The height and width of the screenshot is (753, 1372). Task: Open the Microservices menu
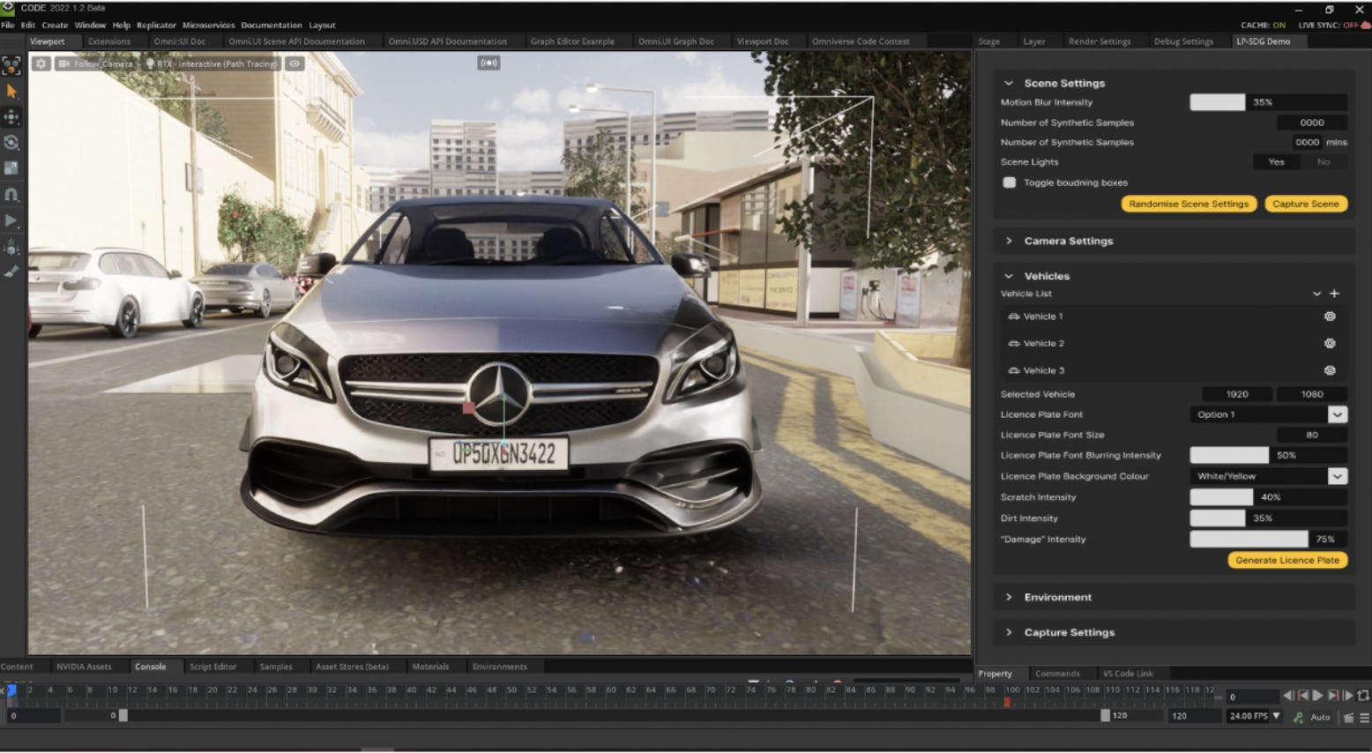pyautogui.click(x=208, y=25)
